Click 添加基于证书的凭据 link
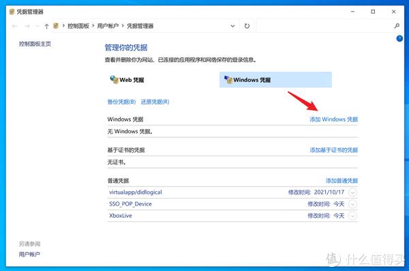This screenshot has height=271, width=409. pos(333,150)
